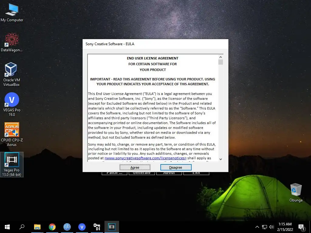Click the About button behind the dialog

coord(169,173)
